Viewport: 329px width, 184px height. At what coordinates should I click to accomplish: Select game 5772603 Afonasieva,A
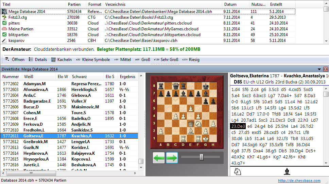[x=69, y=90]
